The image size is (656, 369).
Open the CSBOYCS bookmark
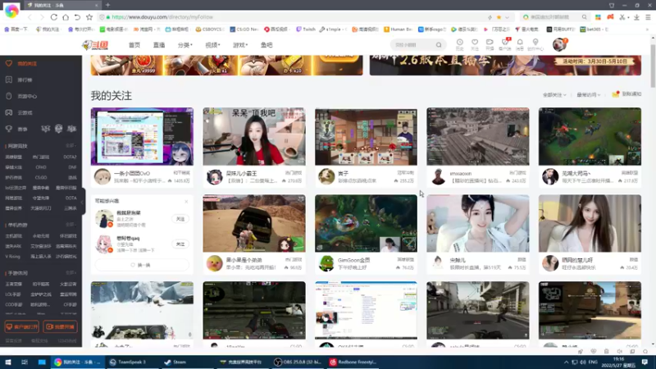point(212,30)
